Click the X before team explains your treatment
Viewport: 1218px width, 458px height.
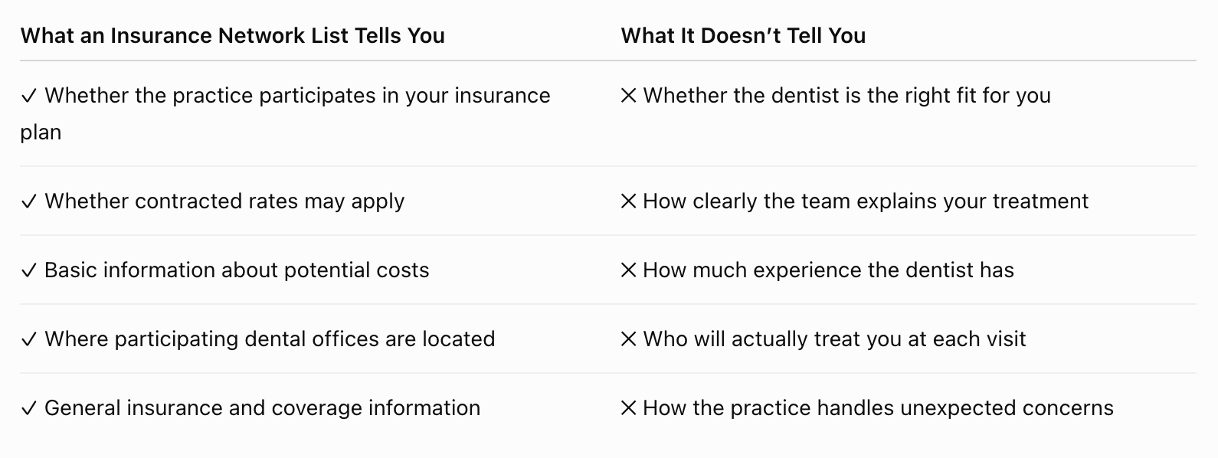pyautogui.click(x=628, y=202)
